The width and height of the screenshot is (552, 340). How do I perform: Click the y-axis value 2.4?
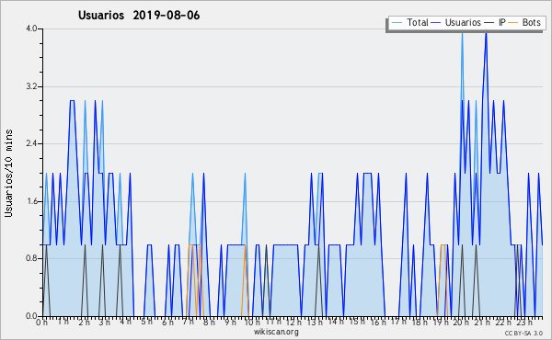pyautogui.click(x=31, y=143)
